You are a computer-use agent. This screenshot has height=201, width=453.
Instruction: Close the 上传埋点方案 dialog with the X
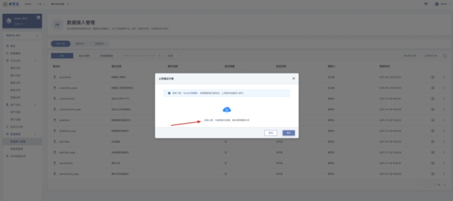[x=294, y=79]
